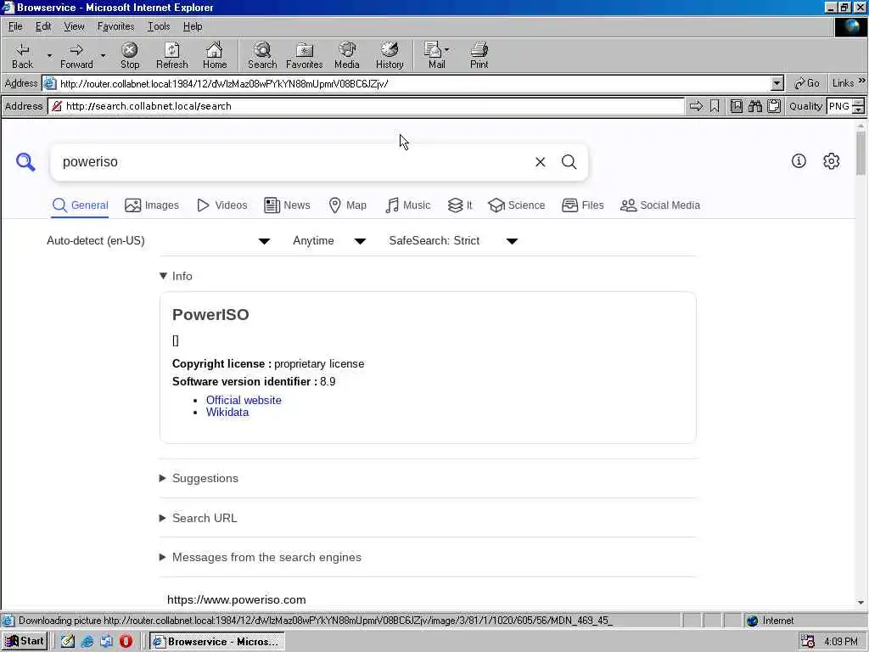Switch to the Images tab
Screen dimensions: 869x652
152,205
